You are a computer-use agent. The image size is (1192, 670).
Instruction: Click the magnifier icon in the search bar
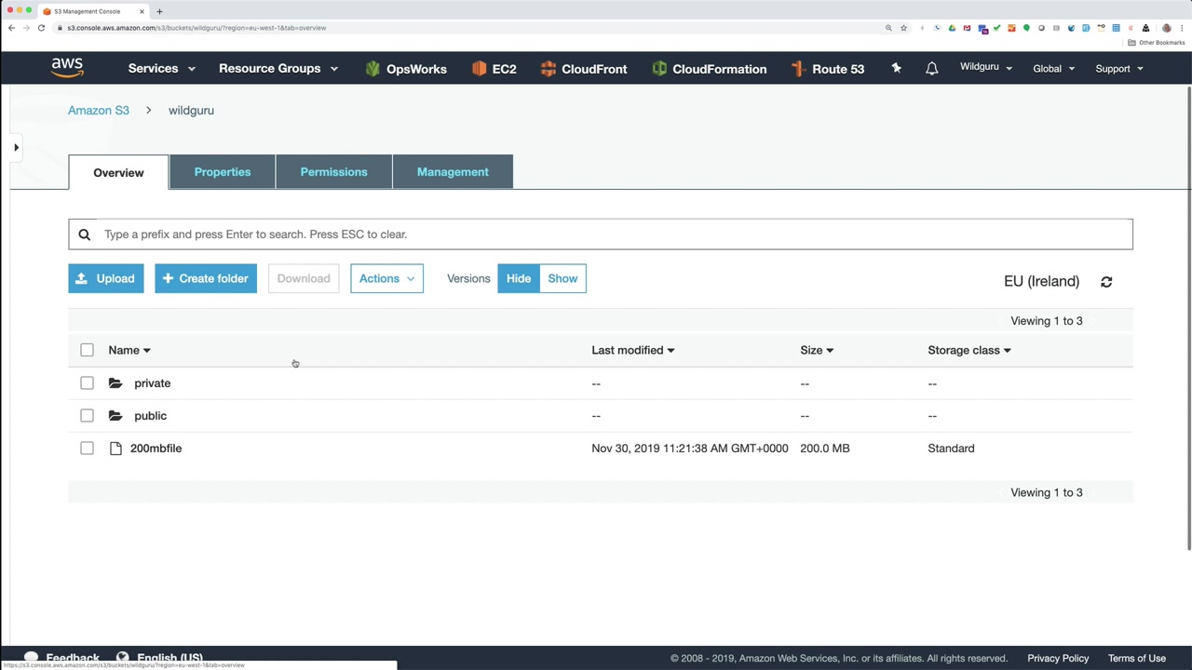[84, 234]
